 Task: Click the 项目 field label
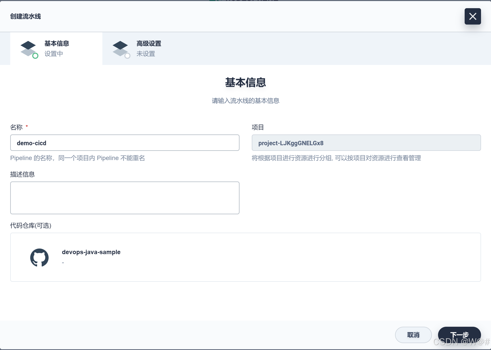coord(258,127)
